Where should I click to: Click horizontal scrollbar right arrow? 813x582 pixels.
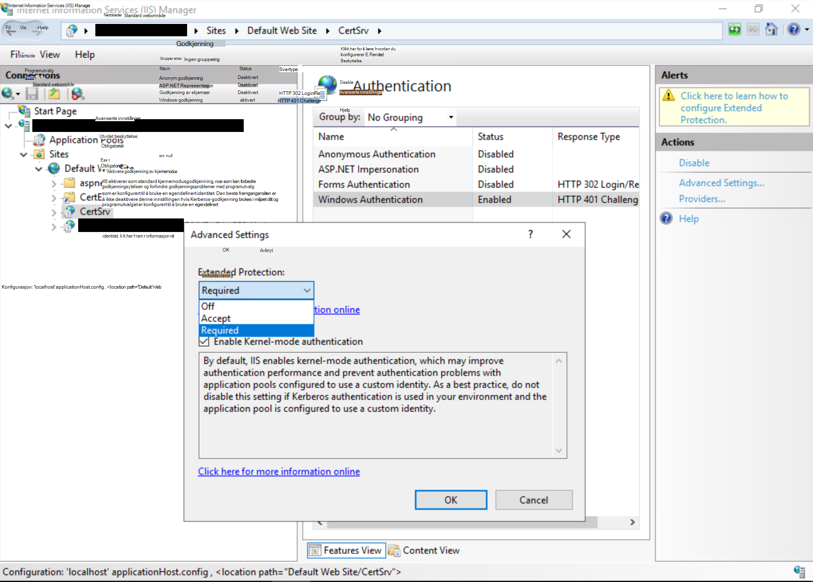click(x=632, y=522)
